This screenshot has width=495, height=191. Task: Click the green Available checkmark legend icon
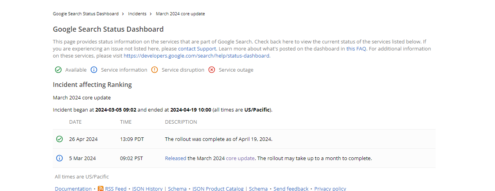click(x=58, y=70)
